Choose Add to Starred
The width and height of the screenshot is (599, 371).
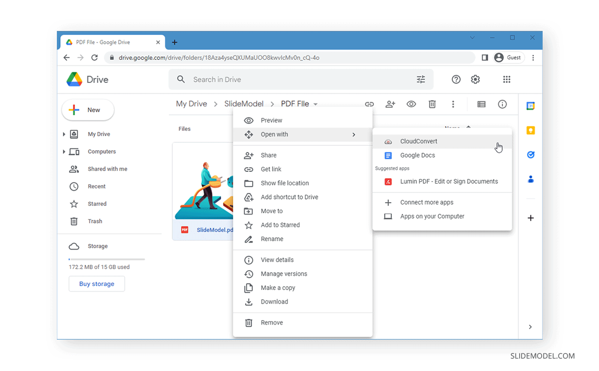pyautogui.click(x=302, y=225)
